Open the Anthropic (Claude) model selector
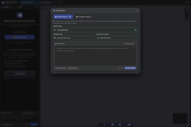The width and height of the screenshot is (191, 127). tap(130, 43)
